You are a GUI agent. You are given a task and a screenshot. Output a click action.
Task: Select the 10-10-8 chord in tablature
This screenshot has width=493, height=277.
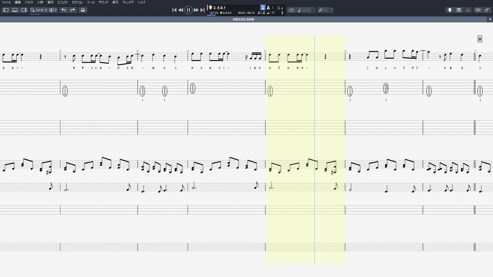coord(386,88)
